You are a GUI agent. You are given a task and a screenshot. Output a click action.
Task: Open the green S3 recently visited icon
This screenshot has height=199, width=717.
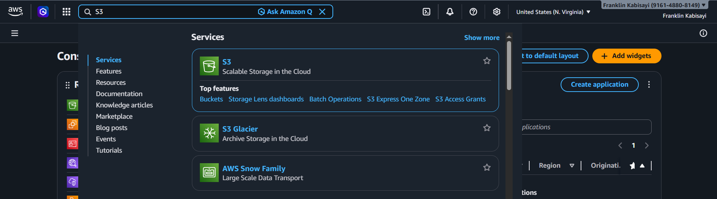coord(73,105)
